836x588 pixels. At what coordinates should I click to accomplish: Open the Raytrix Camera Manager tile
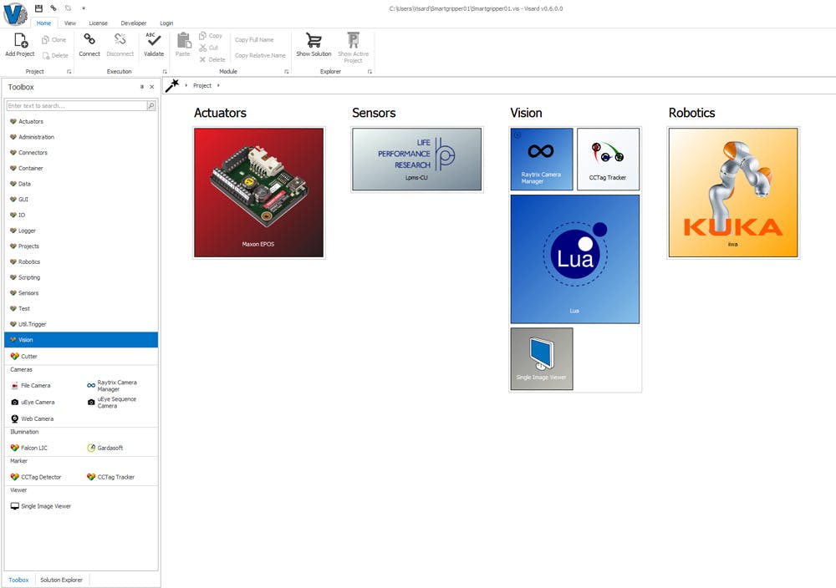[x=542, y=159]
